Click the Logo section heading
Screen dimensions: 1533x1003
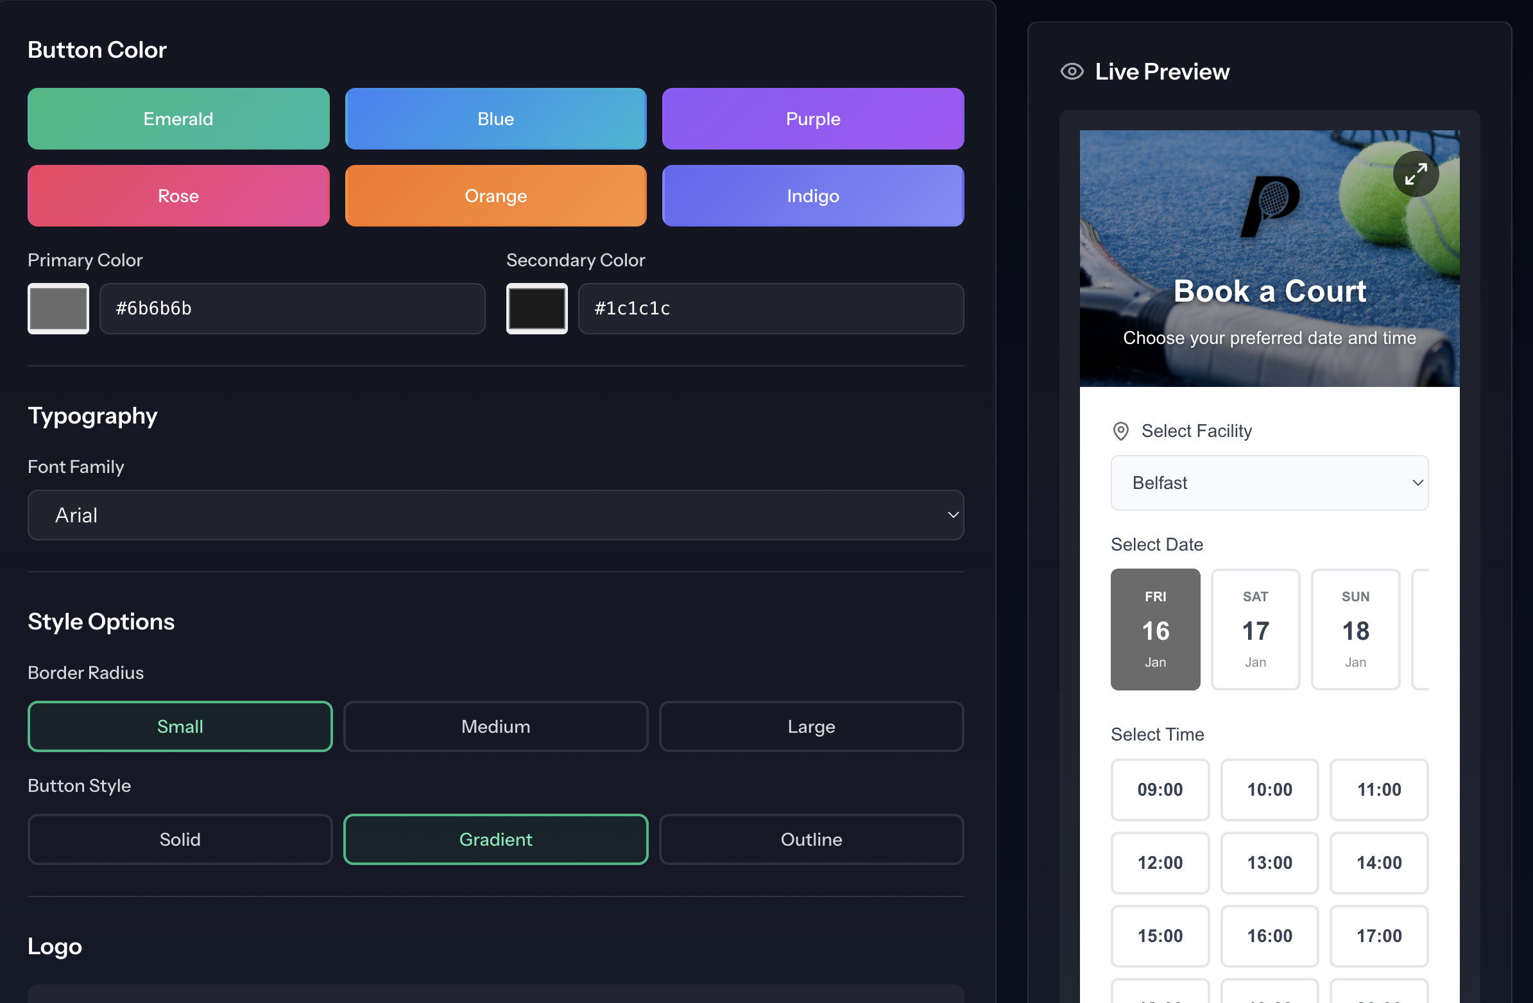(55, 947)
